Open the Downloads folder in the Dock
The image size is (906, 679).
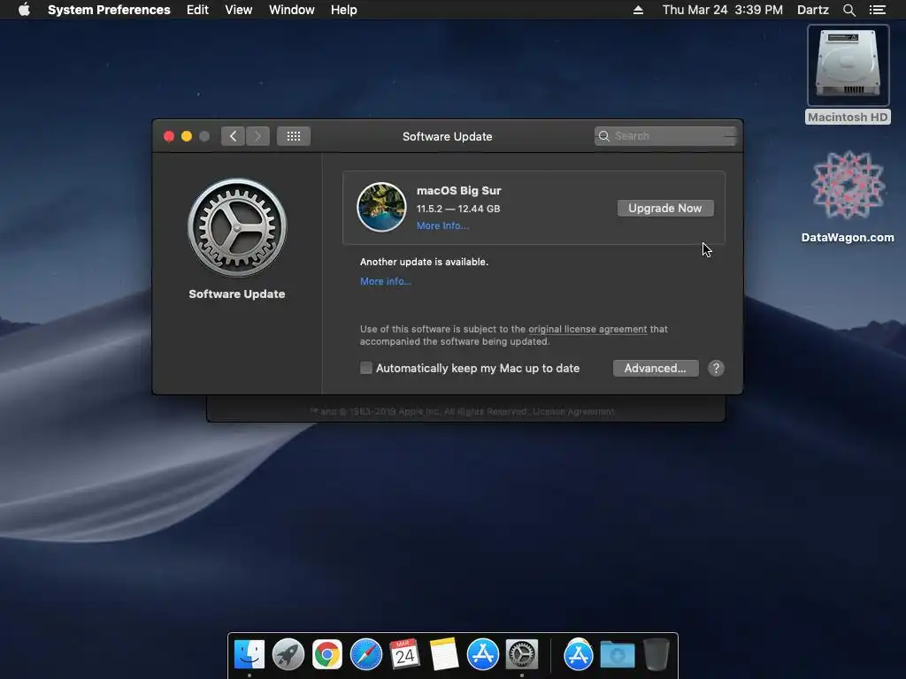617,655
